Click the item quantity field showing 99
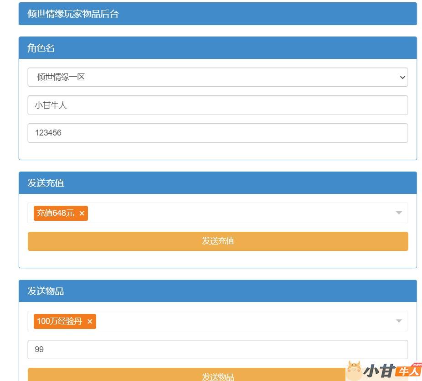The image size is (422, 381). (217, 350)
